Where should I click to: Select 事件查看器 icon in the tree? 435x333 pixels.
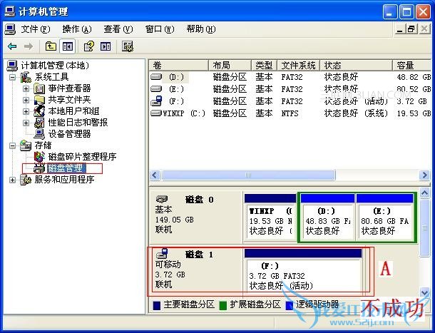click(x=39, y=88)
